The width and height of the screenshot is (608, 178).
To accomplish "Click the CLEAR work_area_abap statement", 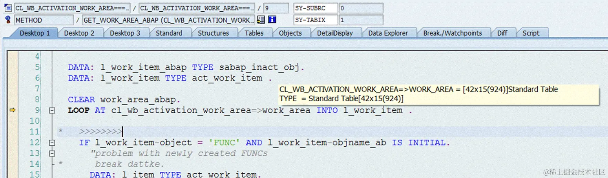I will coord(124,100).
